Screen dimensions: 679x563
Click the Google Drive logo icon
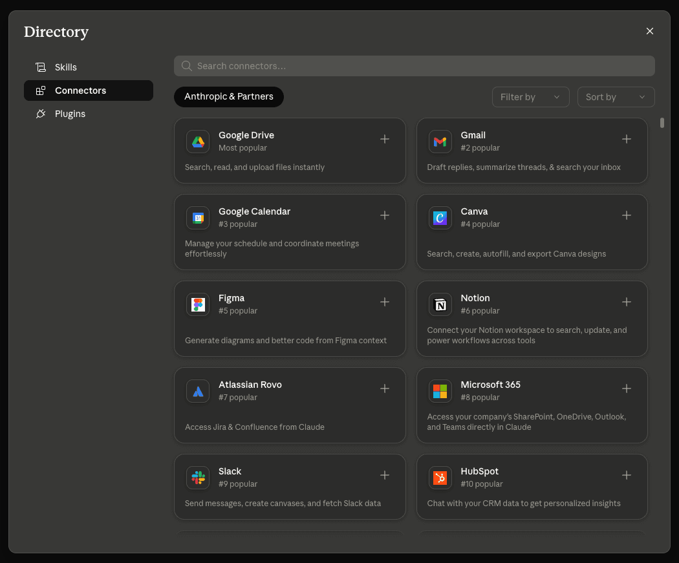198,142
